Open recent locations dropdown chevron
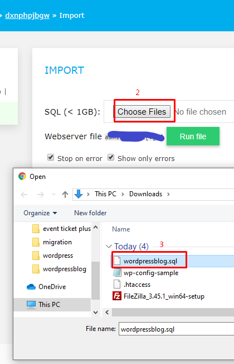Viewport: 234px width, 364px height. click(53, 195)
